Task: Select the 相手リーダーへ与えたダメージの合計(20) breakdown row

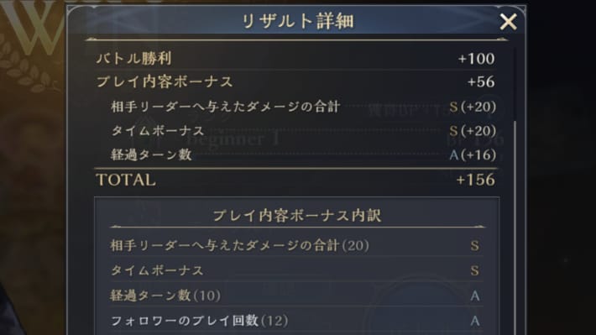Action: [295, 245]
